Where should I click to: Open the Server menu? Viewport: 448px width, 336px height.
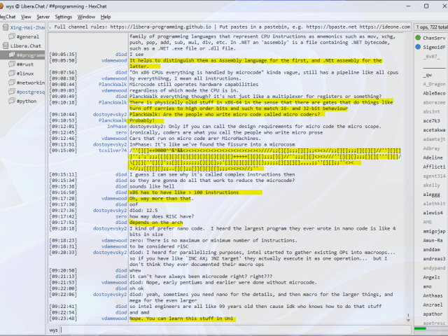pos(43,16)
